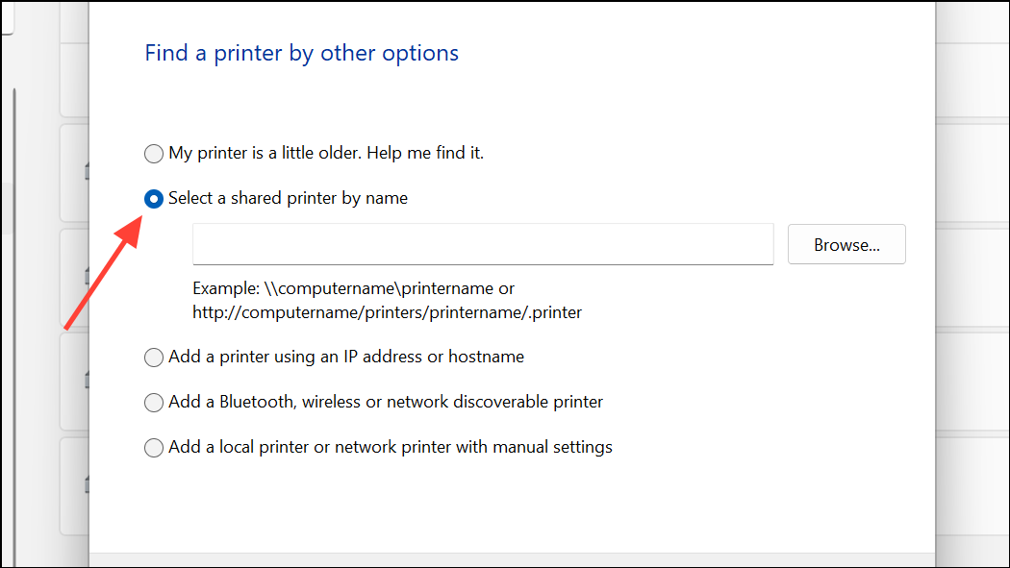
Task: Click the "Help me find it." label text
Action: [x=425, y=153]
